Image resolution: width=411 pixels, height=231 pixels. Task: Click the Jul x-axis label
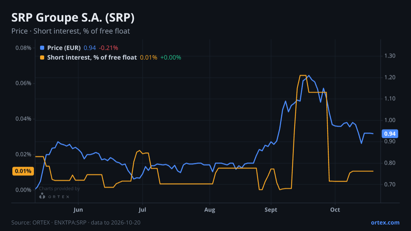point(143,209)
